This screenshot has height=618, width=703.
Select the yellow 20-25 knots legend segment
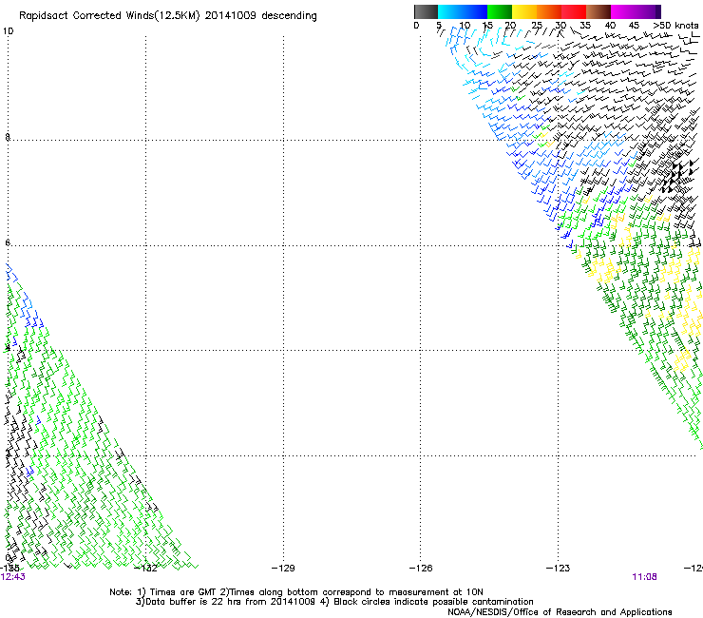524,11
